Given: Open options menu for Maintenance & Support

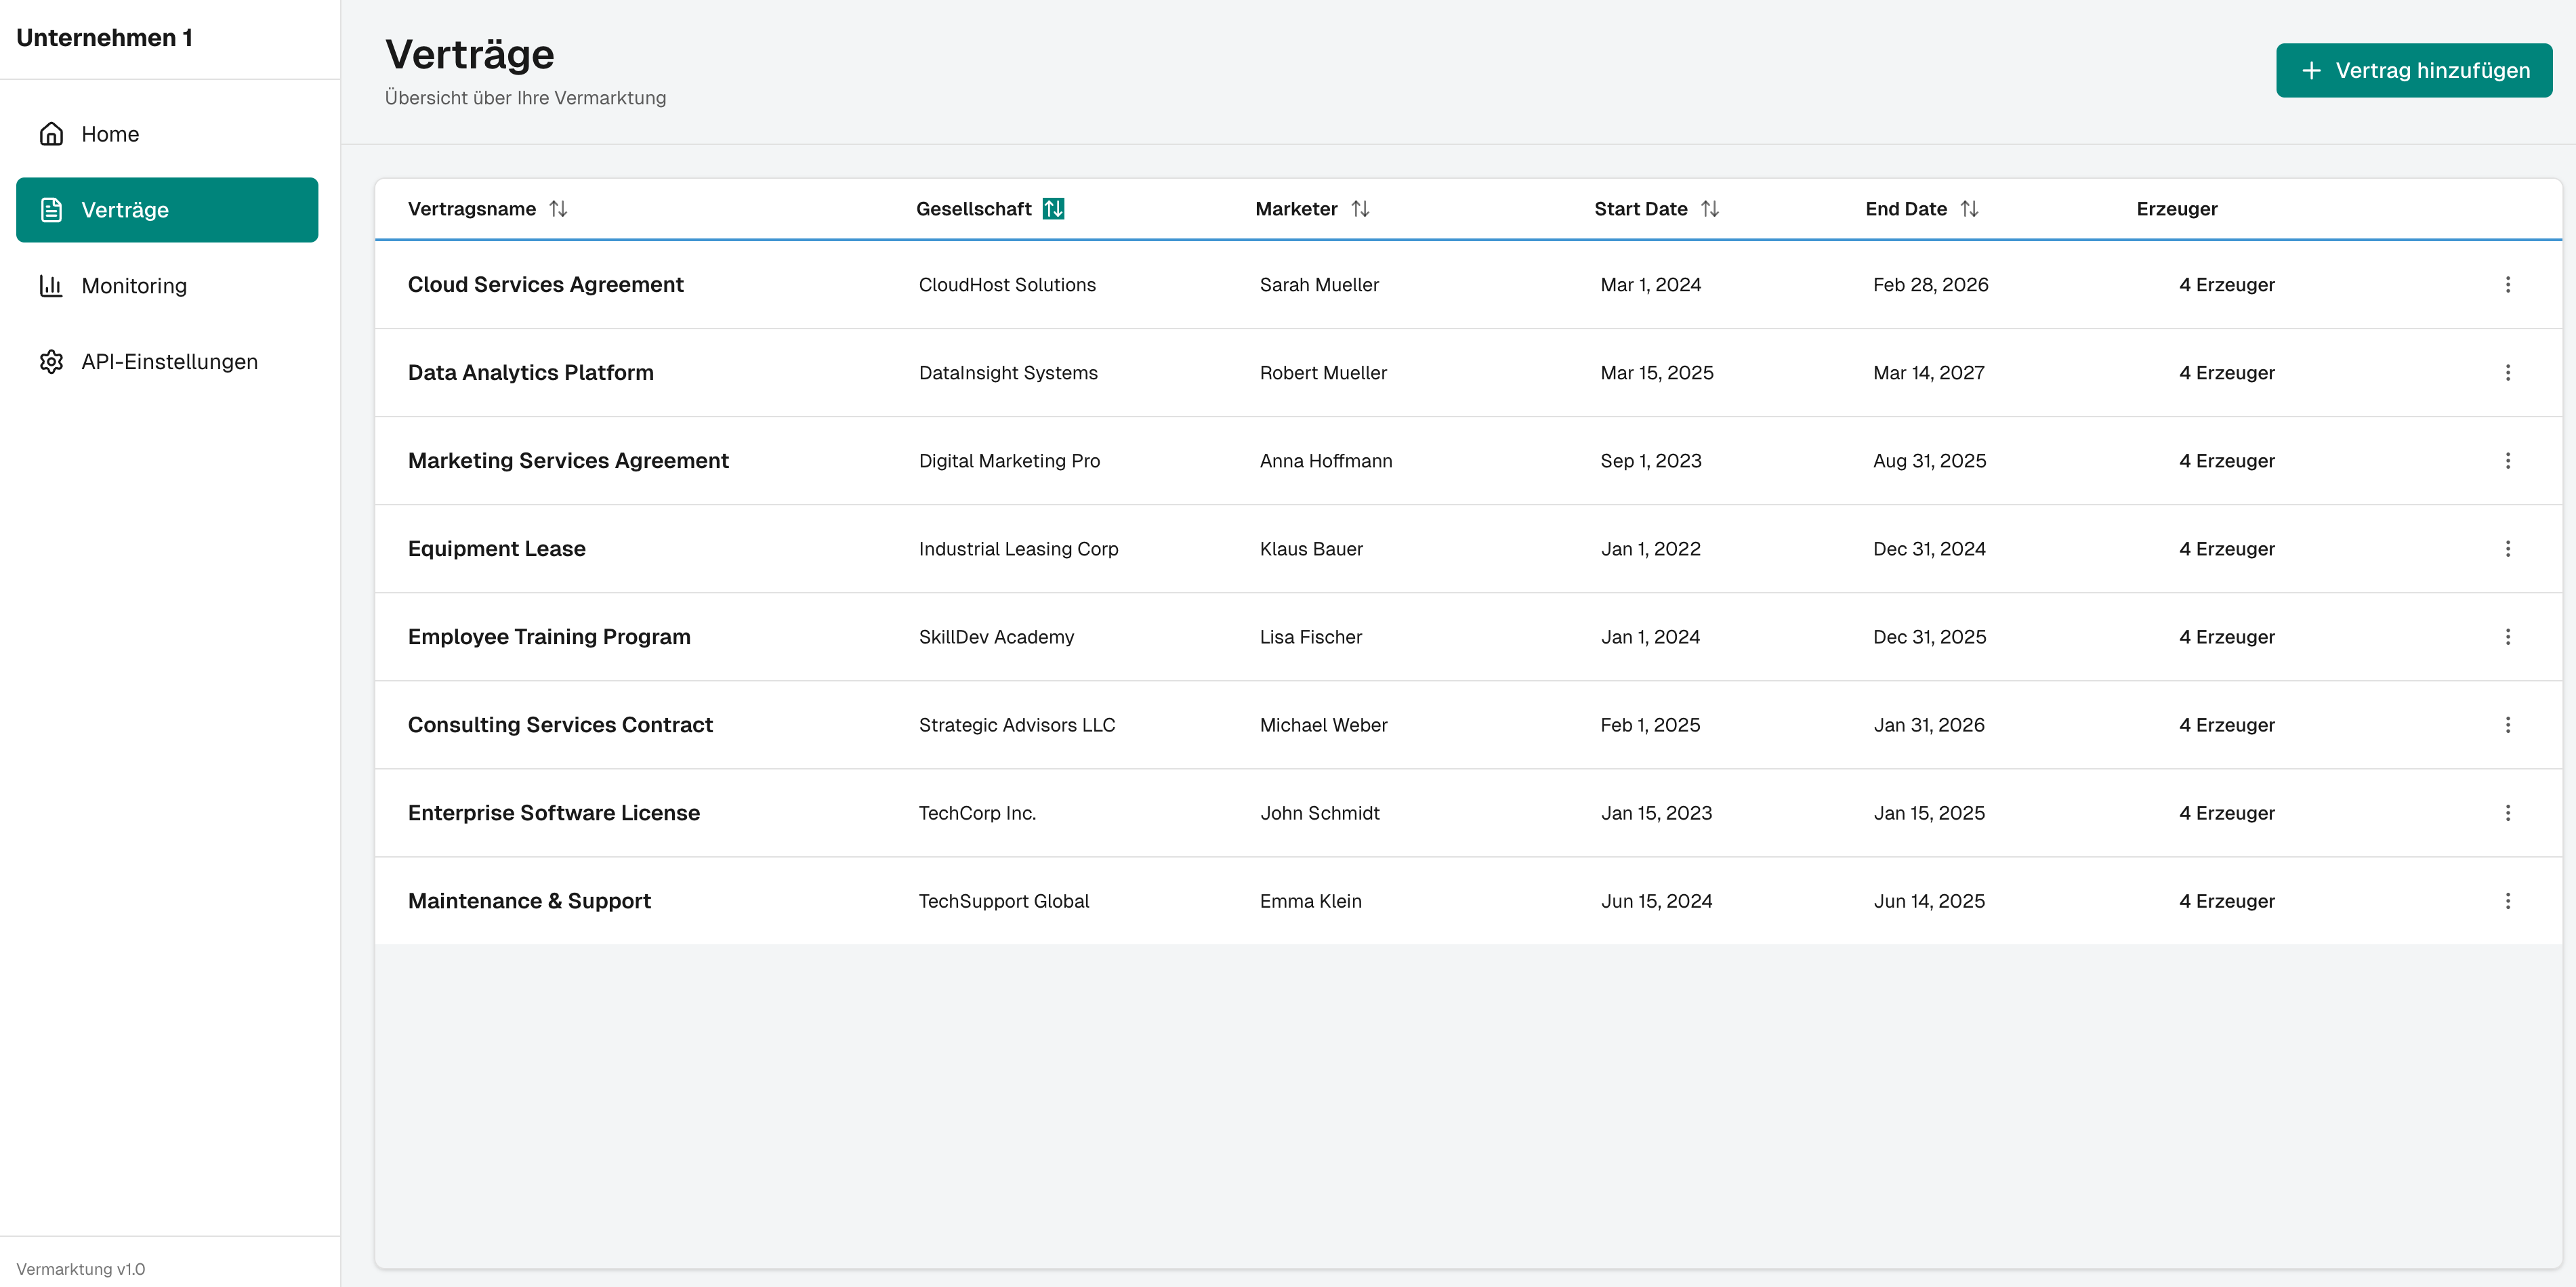Looking at the screenshot, I should [x=2508, y=901].
